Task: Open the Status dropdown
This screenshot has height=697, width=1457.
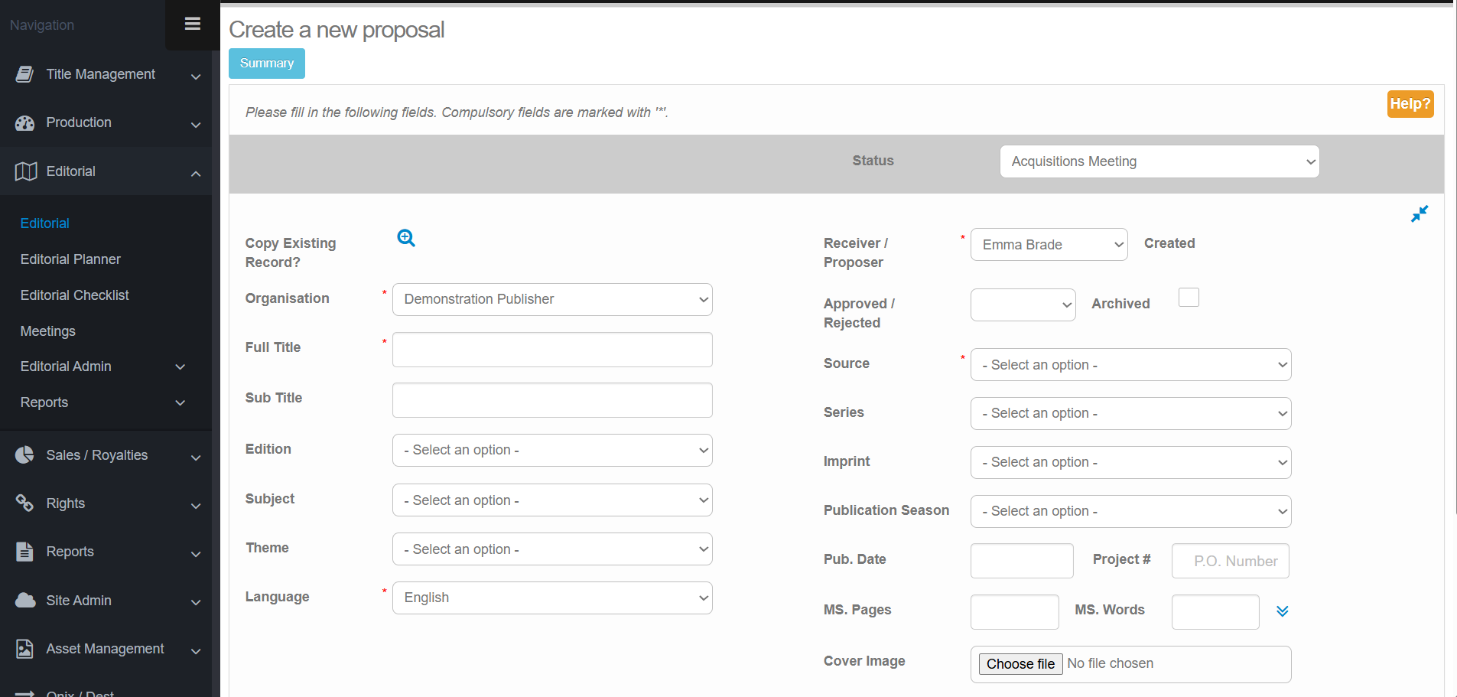Action: pos(1159,161)
